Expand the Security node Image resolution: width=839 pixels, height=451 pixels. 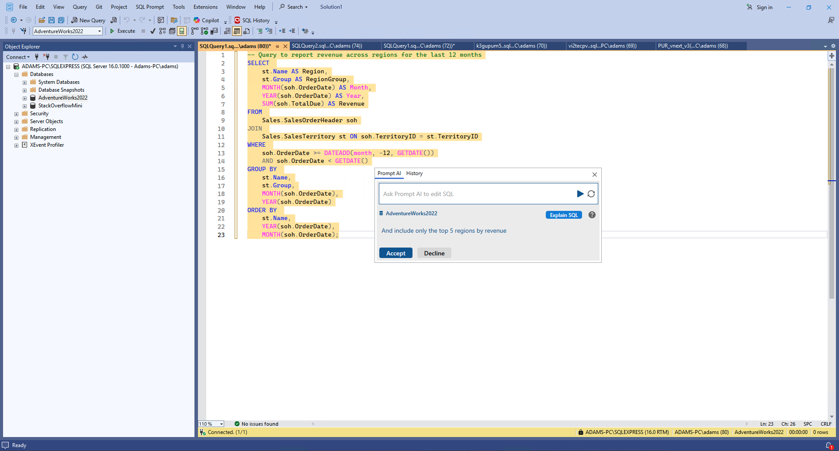pyautogui.click(x=16, y=113)
